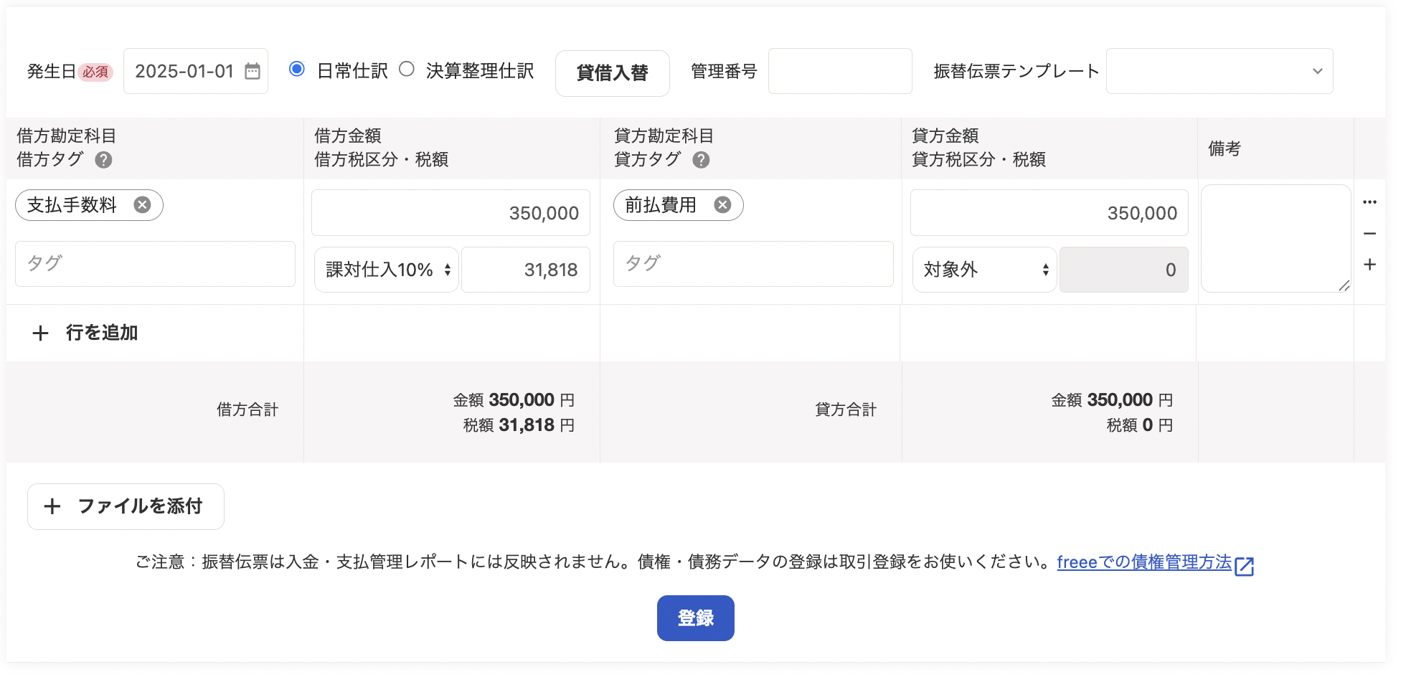
Task: Select the 決算整理仕訳 radio button
Action: tap(407, 70)
